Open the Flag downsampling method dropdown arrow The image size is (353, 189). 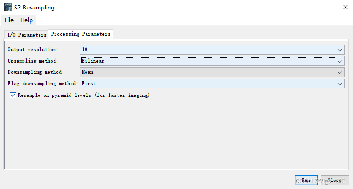[340, 84]
